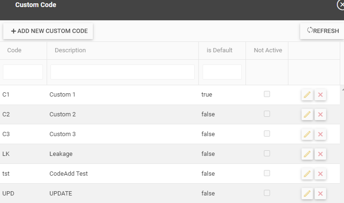Delete the UPDATE code row
This screenshot has width=344, height=203.
320,193
